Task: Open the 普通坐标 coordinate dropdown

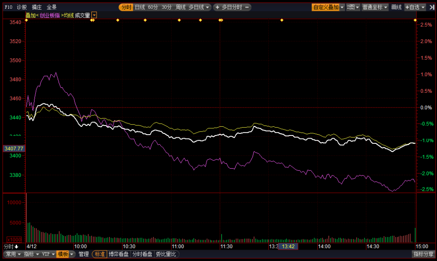Action: [x=375, y=7]
